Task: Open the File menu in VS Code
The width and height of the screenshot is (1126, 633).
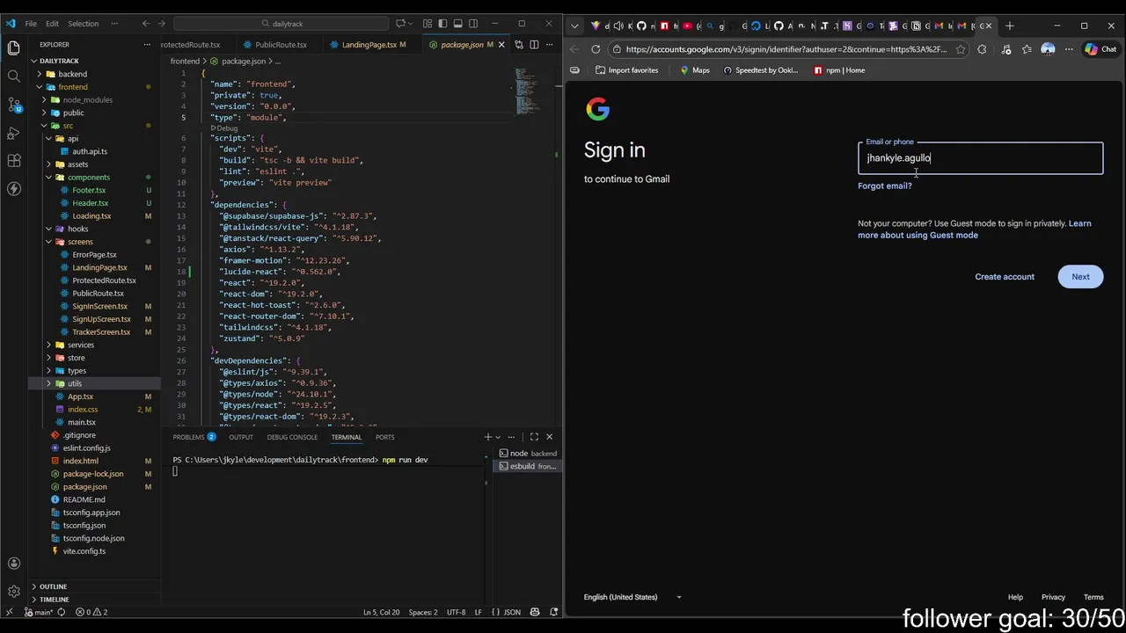Action: coord(31,24)
